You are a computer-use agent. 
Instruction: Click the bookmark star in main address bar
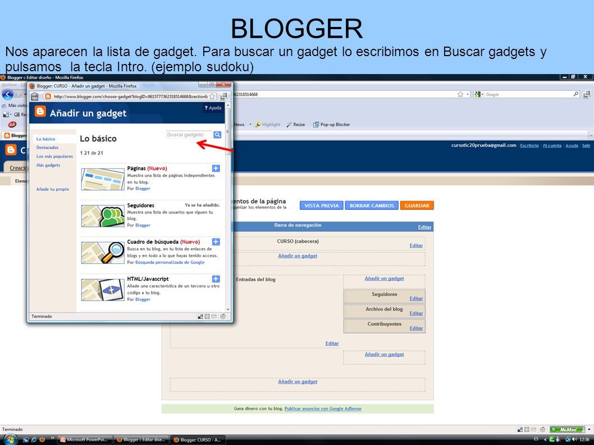point(460,94)
